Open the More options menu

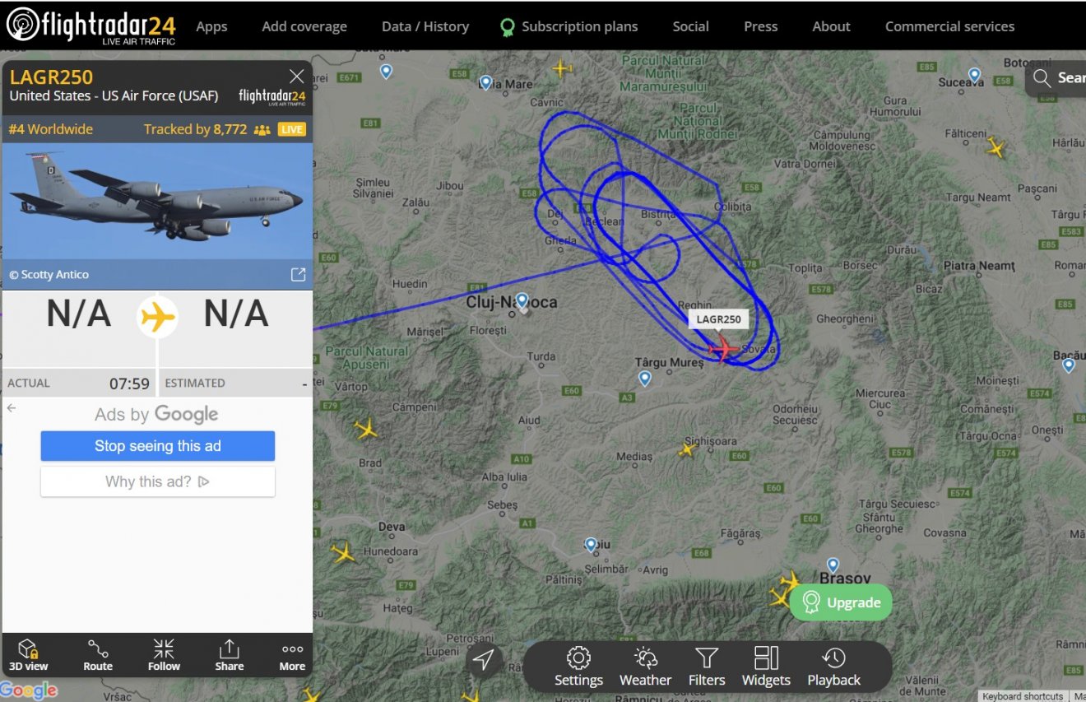click(x=292, y=655)
